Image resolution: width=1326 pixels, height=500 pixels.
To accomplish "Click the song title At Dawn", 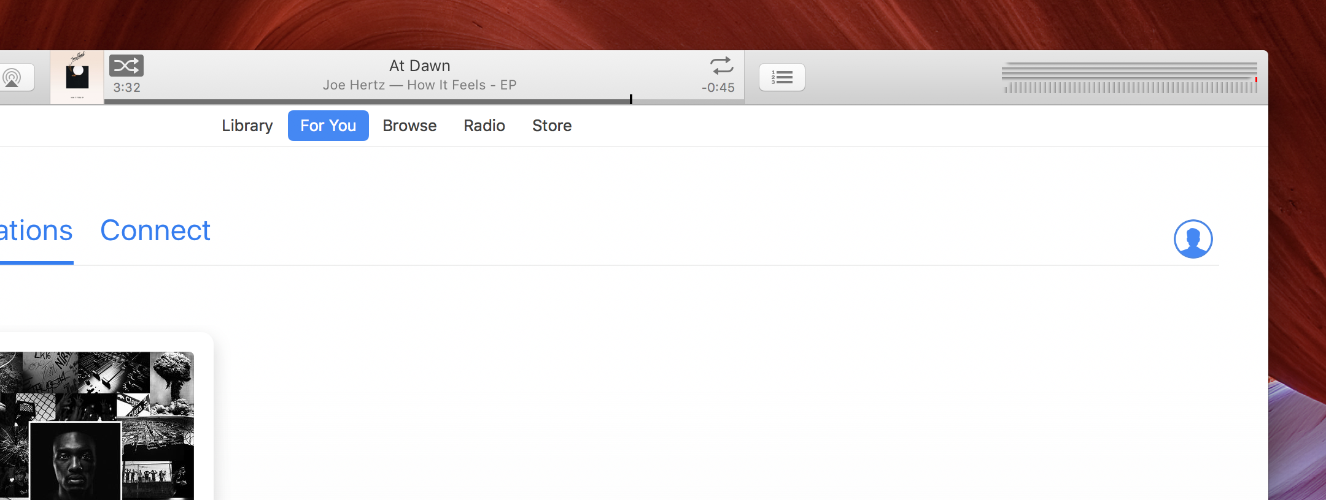I will (x=420, y=66).
